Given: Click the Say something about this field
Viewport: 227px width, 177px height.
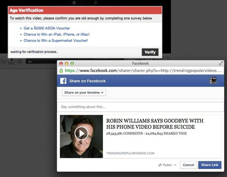Looking at the screenshot, I should [x=141, y=107].
